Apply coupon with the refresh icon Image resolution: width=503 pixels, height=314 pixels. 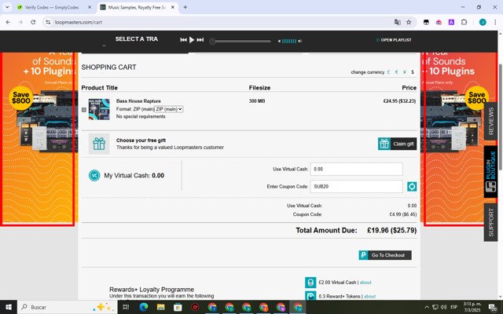click(x=412, y=187)
